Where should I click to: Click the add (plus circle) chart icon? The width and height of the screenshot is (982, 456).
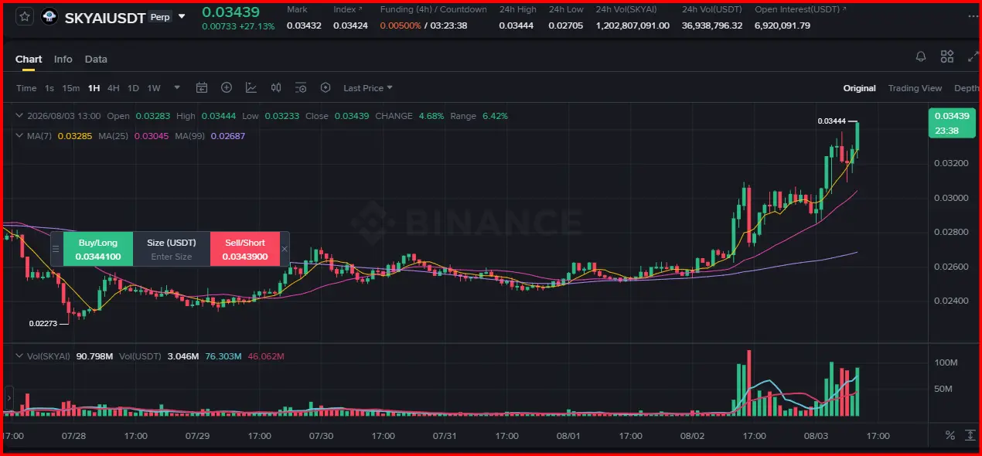(x=227, y=87)
